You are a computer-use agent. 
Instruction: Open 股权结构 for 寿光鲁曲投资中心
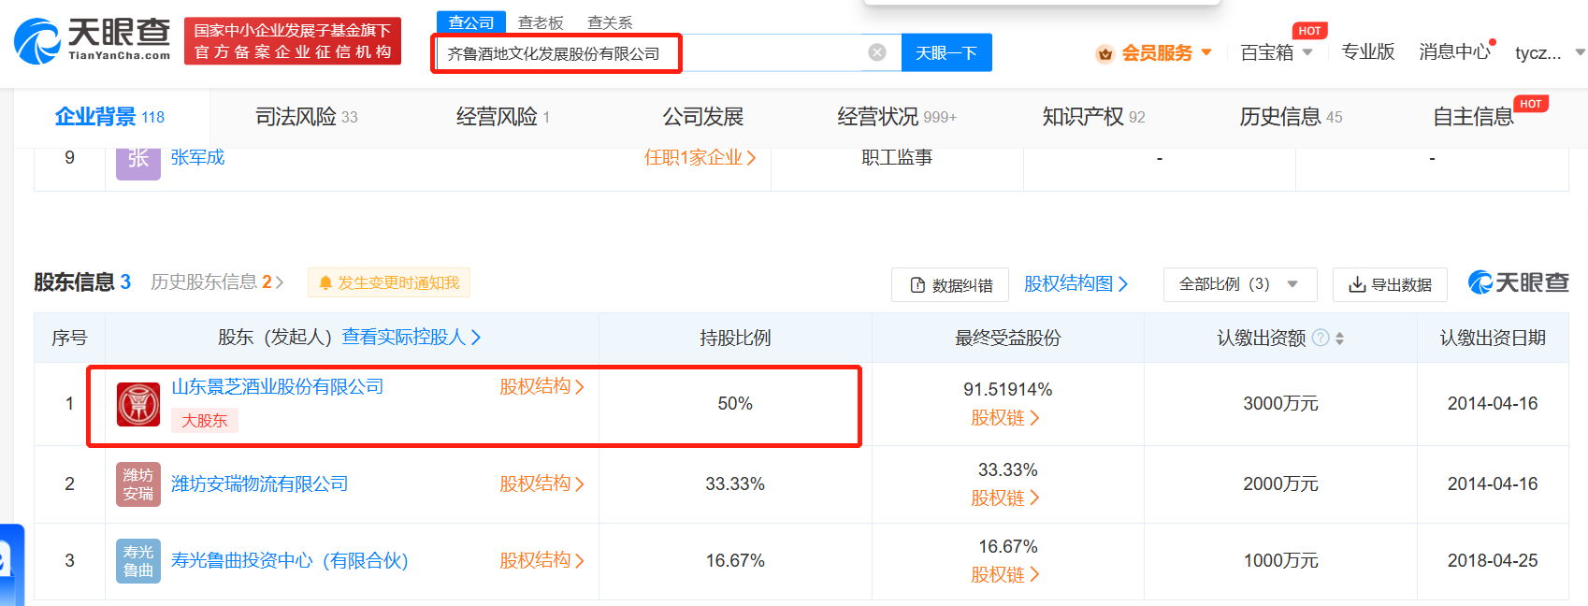pyautogui.click(x=541, y=560)
